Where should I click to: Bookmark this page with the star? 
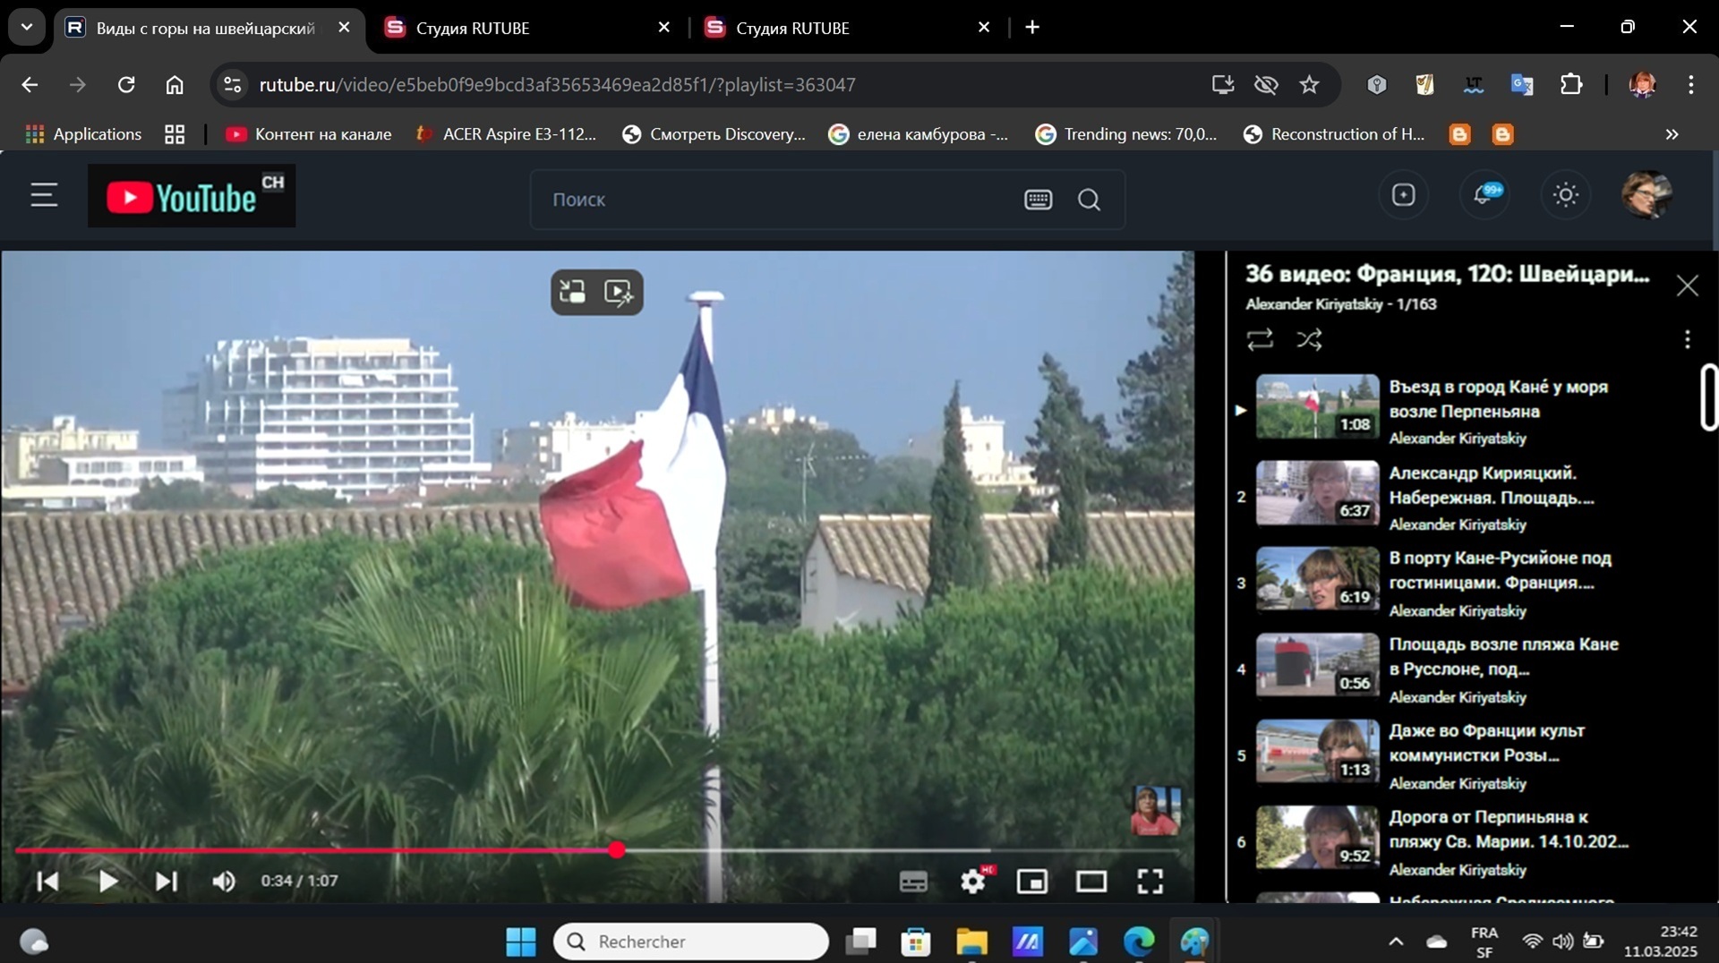click(x=1309, y=85)
